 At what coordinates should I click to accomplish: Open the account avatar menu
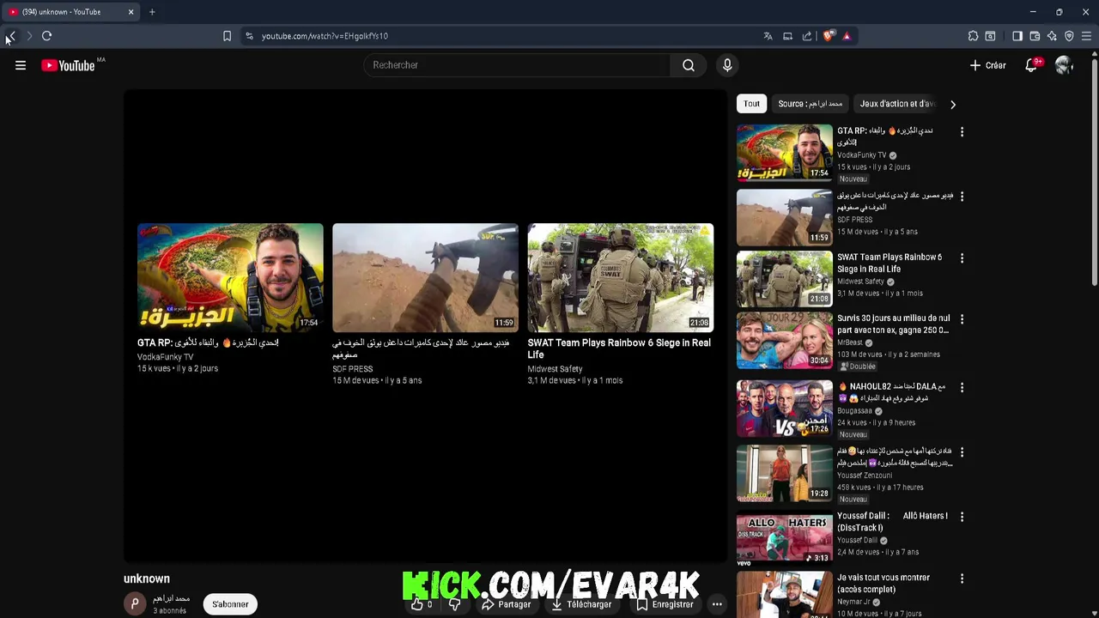[1065, 65]
